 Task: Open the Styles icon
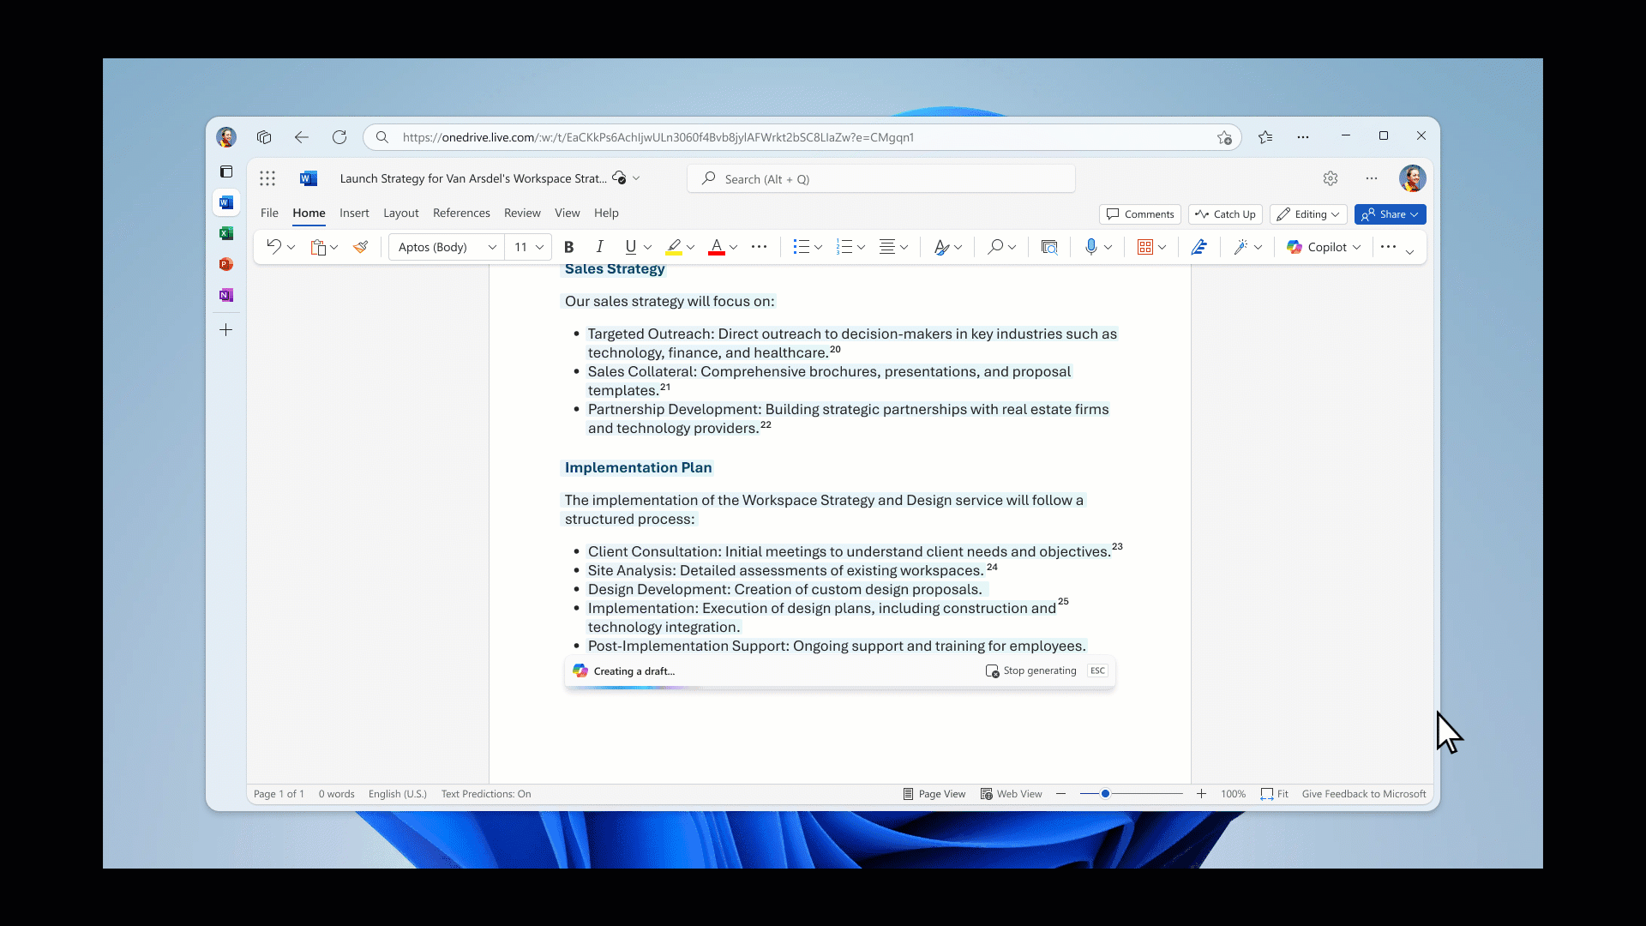(941, 247)
